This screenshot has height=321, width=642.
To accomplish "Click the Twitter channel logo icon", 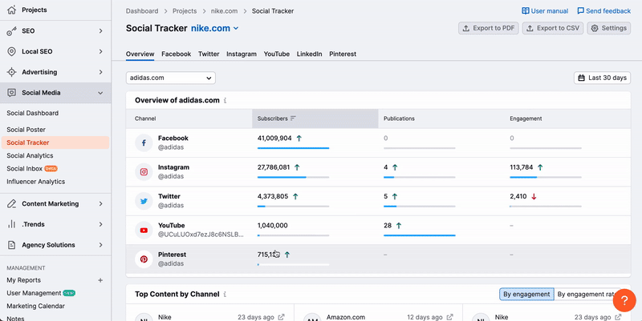I will 144,201.
